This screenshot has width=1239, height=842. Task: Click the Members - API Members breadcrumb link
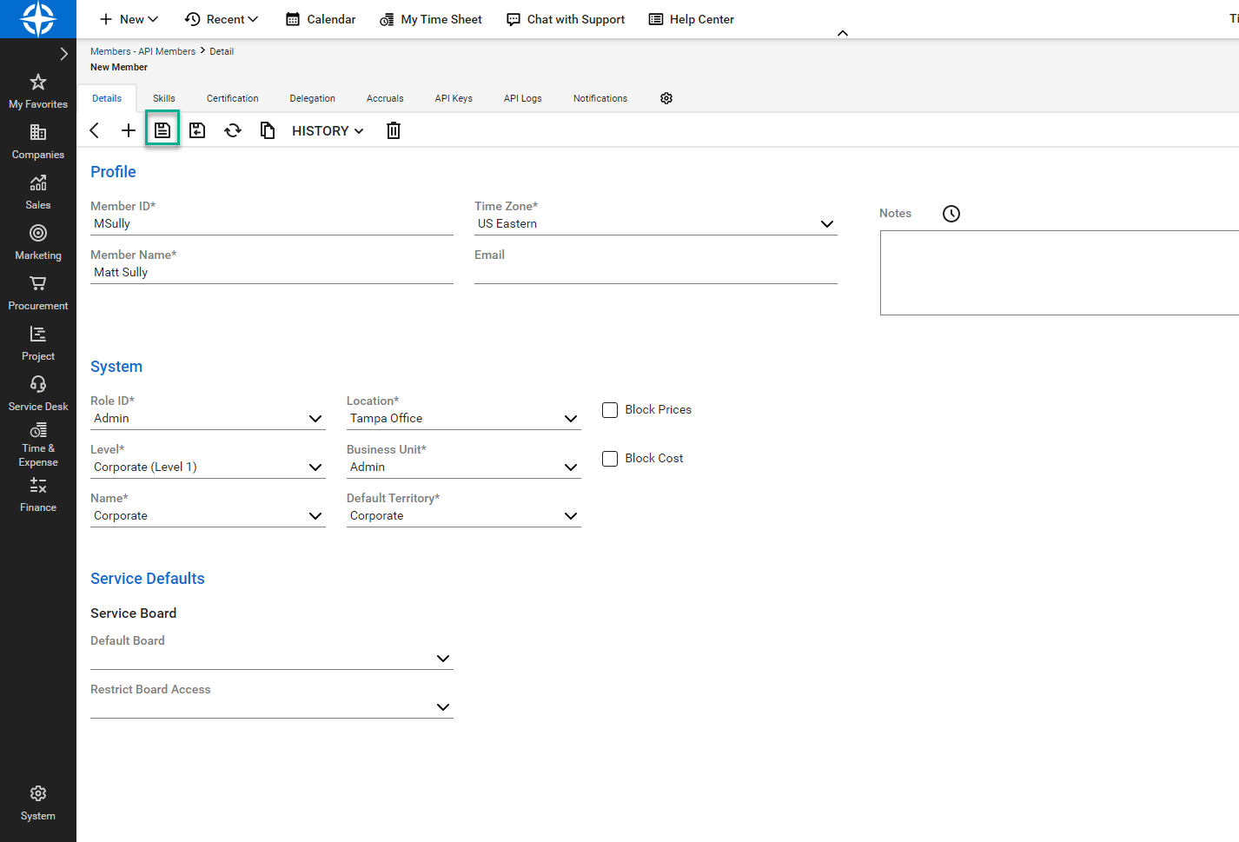pos(142,50)
